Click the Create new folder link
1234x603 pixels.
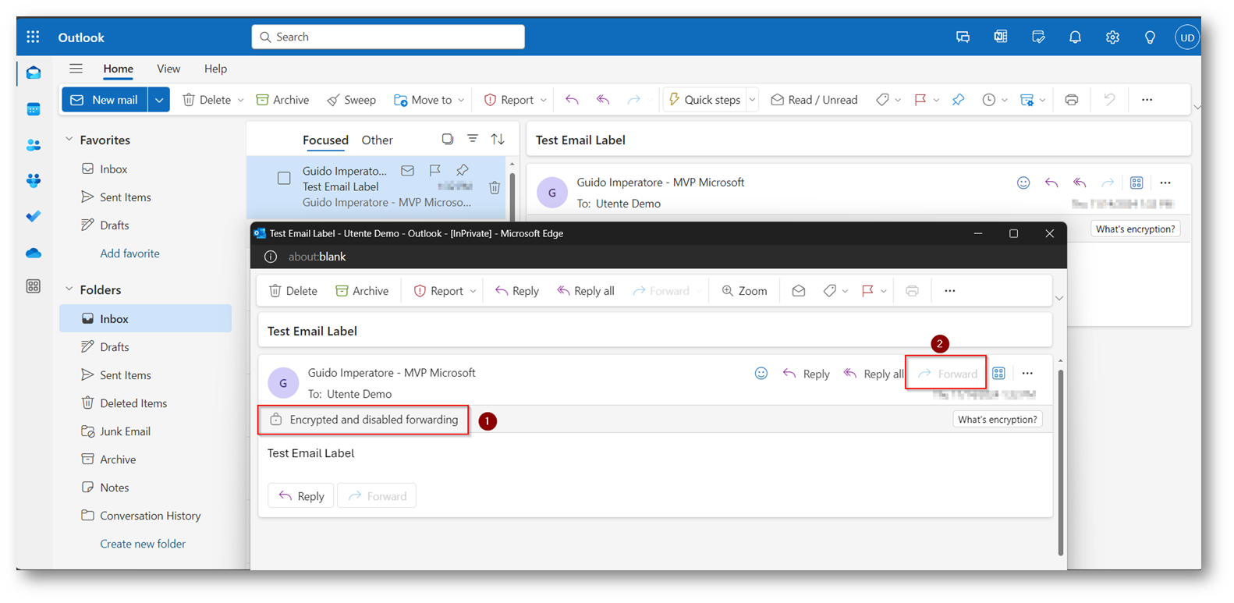pyautogui.click(x=143, y=544)
